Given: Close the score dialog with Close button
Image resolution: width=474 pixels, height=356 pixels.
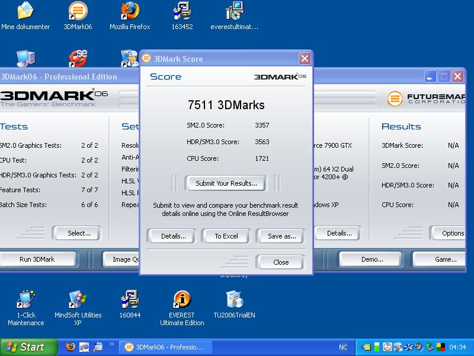Looking at the screenshot, I should (280, 262).
